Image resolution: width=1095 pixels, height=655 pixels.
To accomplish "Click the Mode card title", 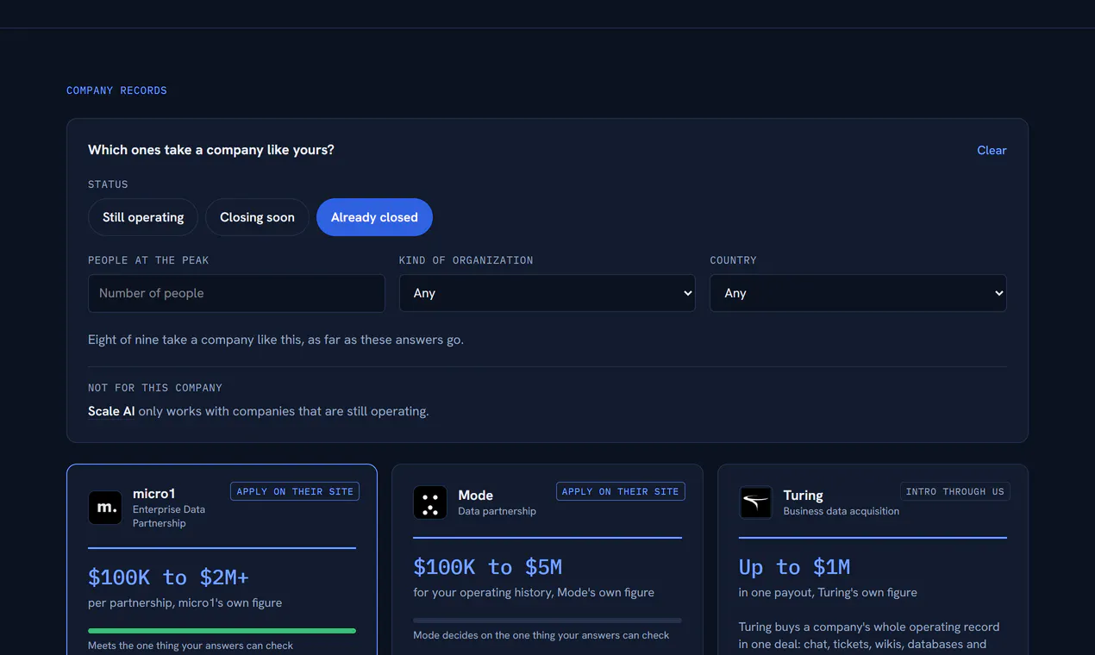I will click(x=476, y=495).
